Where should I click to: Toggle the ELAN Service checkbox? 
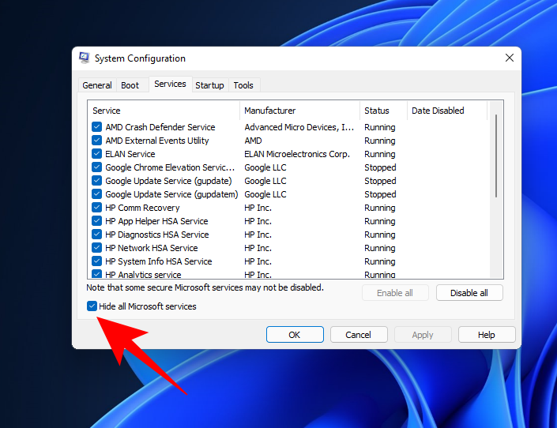(97, 154)
